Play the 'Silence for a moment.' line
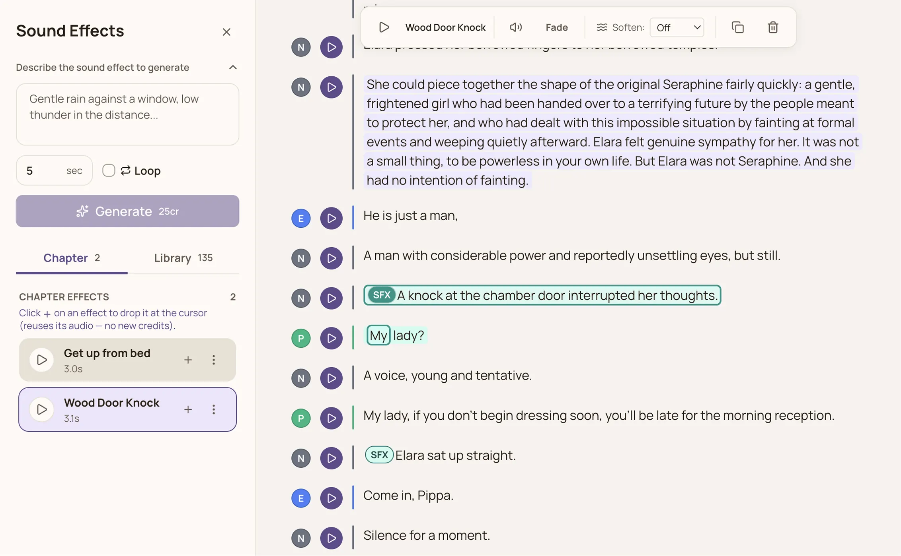This screenshot has width=901, height=556. [x=331, y=538]
